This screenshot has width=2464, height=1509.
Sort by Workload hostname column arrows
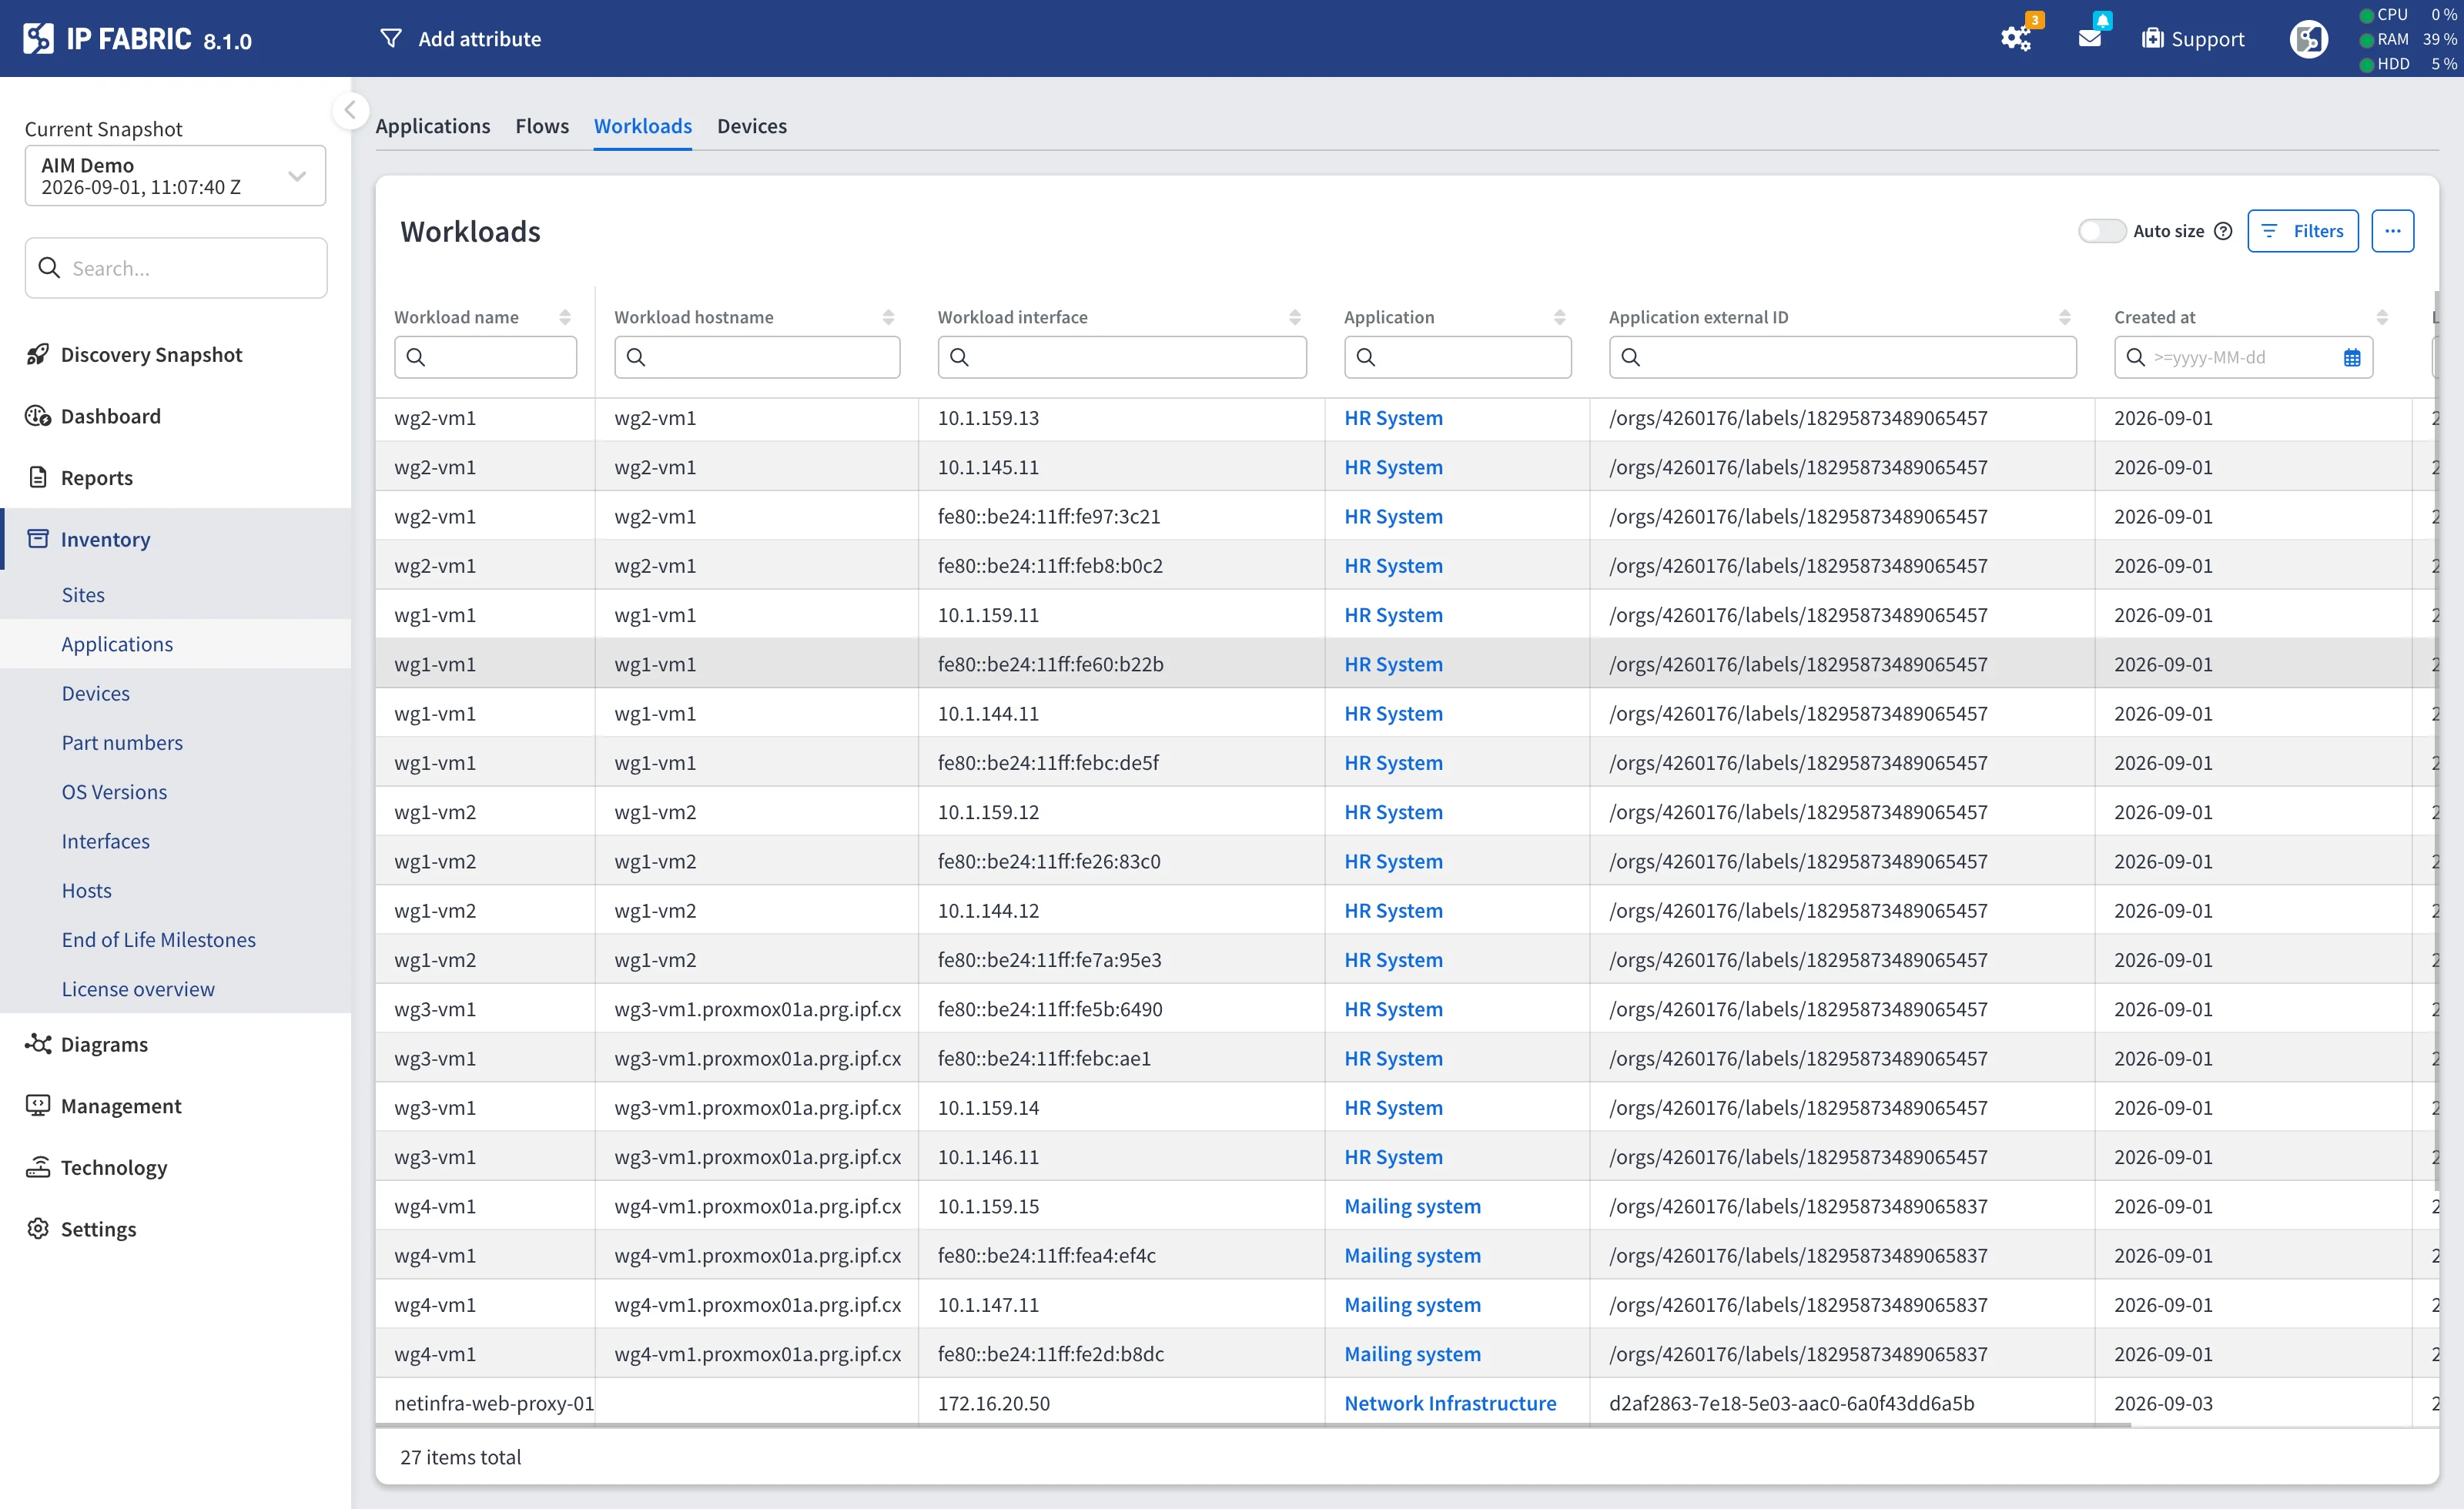point(888,317)
